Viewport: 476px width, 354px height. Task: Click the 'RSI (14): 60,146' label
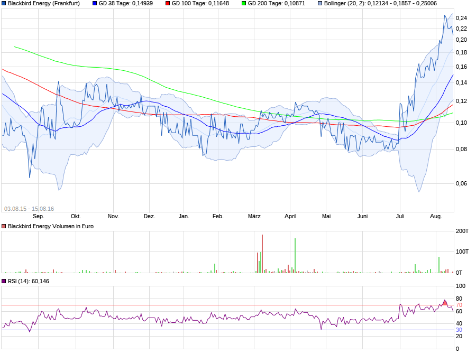point(29,281)
